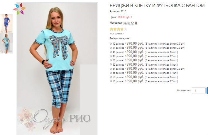Click the Количество quantity input field
The height and width of the screenshot is (135, 208).
tap(199, 91)
